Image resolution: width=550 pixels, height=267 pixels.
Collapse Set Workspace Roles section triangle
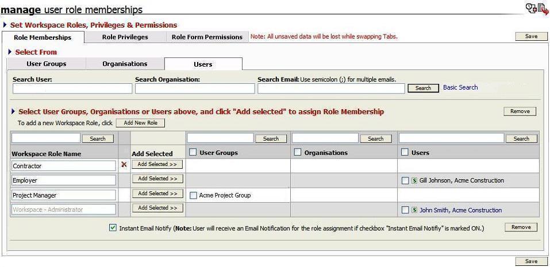pos(5,25)
